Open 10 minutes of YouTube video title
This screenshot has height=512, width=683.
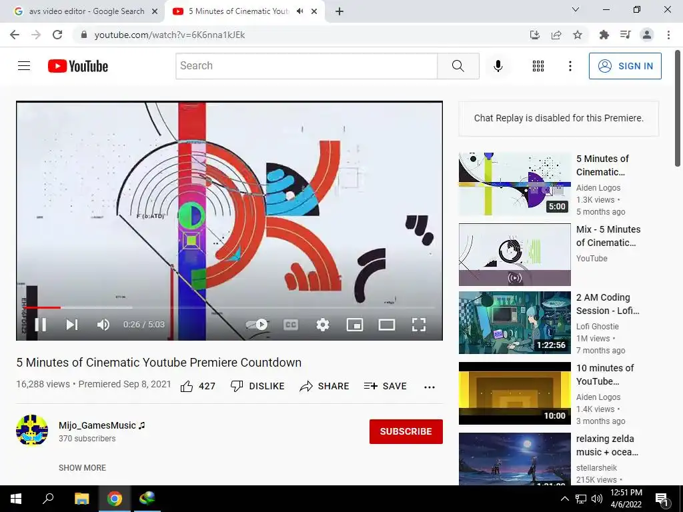pos(604,375)
